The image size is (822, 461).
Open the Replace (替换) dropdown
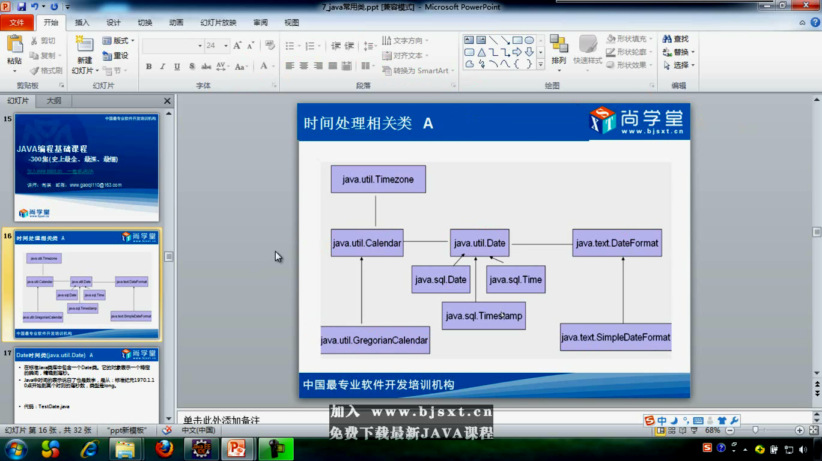pos(678,52)
